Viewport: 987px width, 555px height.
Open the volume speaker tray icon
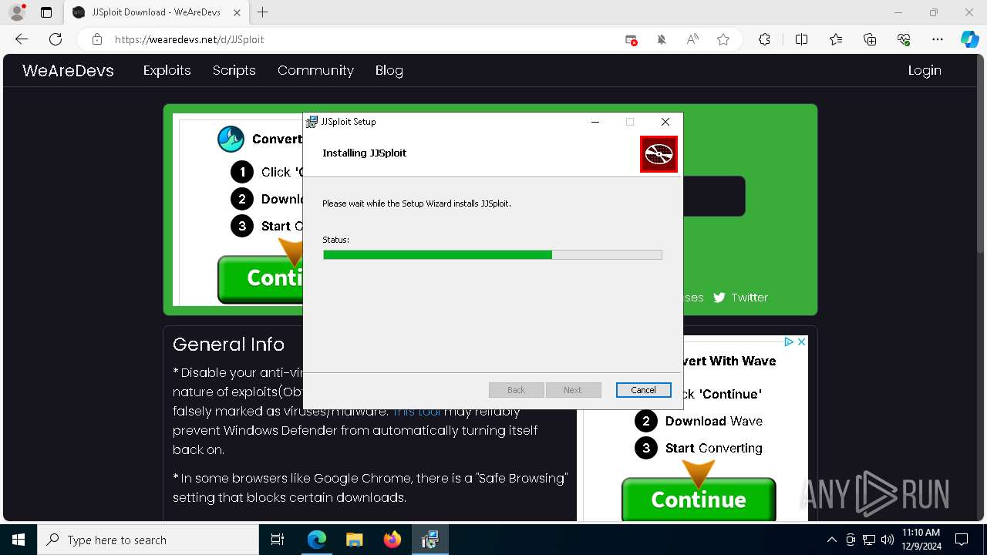[x=887, y=540]
